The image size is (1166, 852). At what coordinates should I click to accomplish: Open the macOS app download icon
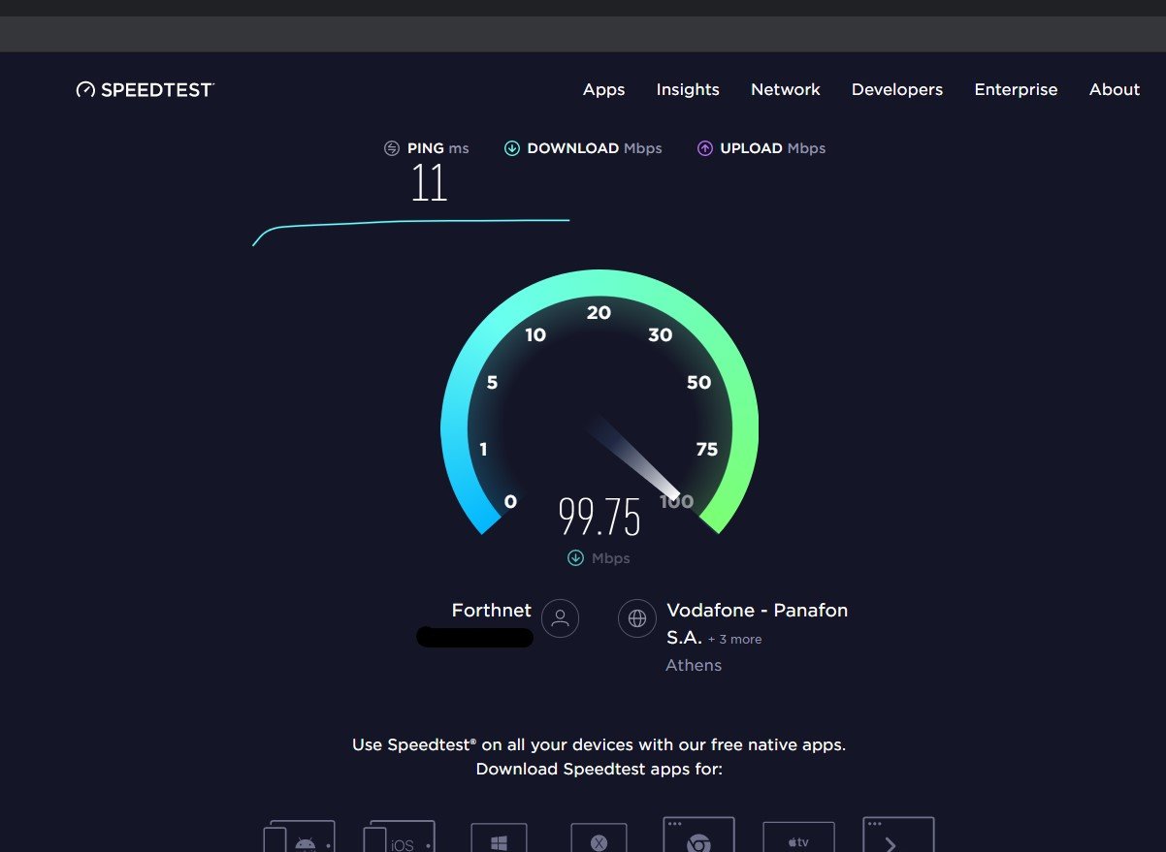click(x=599, y=837)
